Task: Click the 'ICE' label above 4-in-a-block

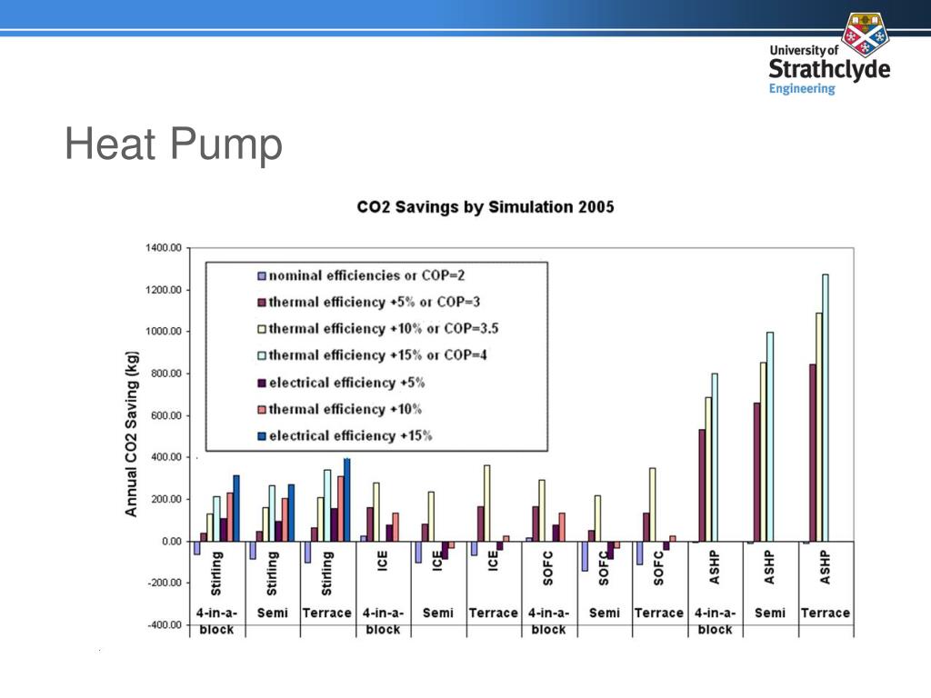Action: (383, 561)
